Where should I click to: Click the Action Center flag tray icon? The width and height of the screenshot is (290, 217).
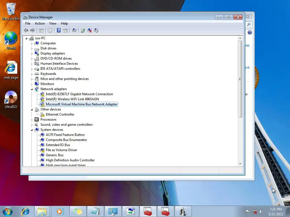(248, 212)
